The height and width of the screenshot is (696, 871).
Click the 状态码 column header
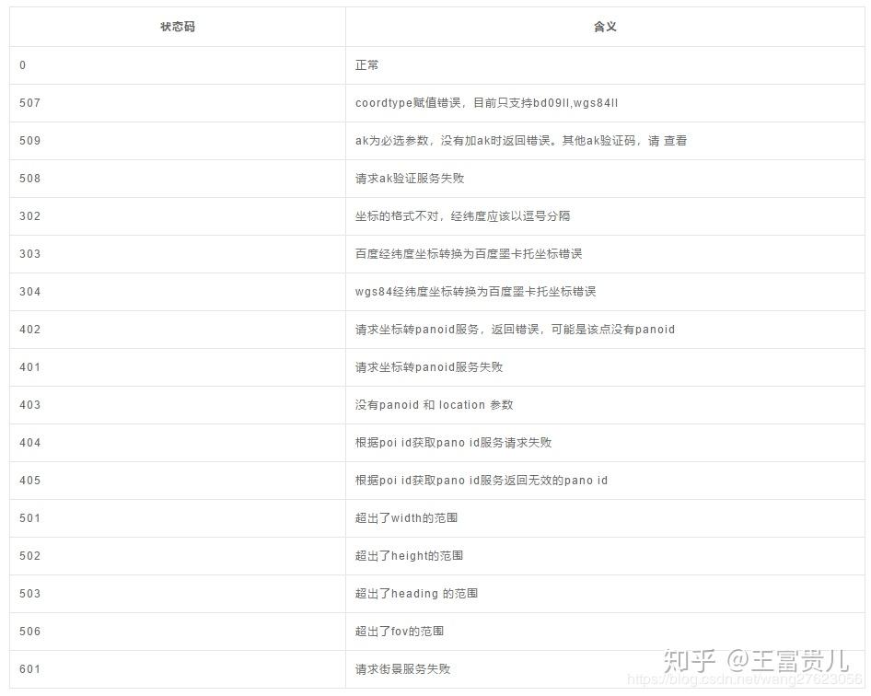[178, 27]
